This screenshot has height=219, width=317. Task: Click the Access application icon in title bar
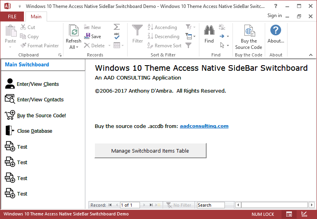click(8, 6)
